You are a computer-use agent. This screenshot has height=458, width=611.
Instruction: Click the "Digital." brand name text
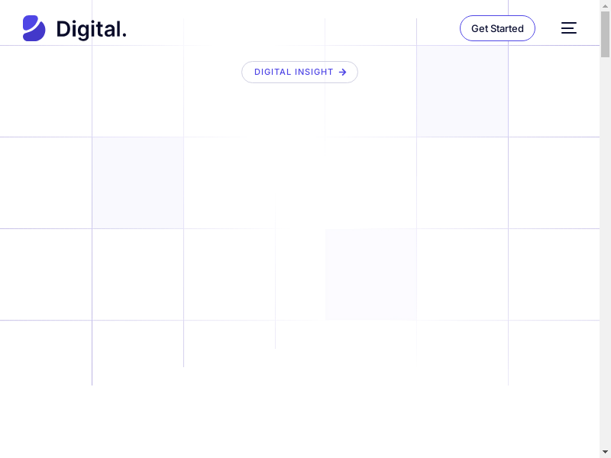pyautogui.click(x=92, y=29)
